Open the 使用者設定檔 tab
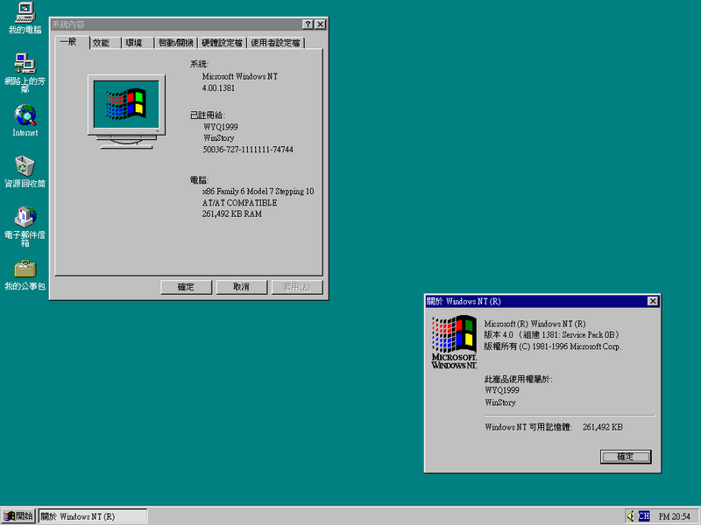This screenshot has height=525, width=701. point(276,43)
